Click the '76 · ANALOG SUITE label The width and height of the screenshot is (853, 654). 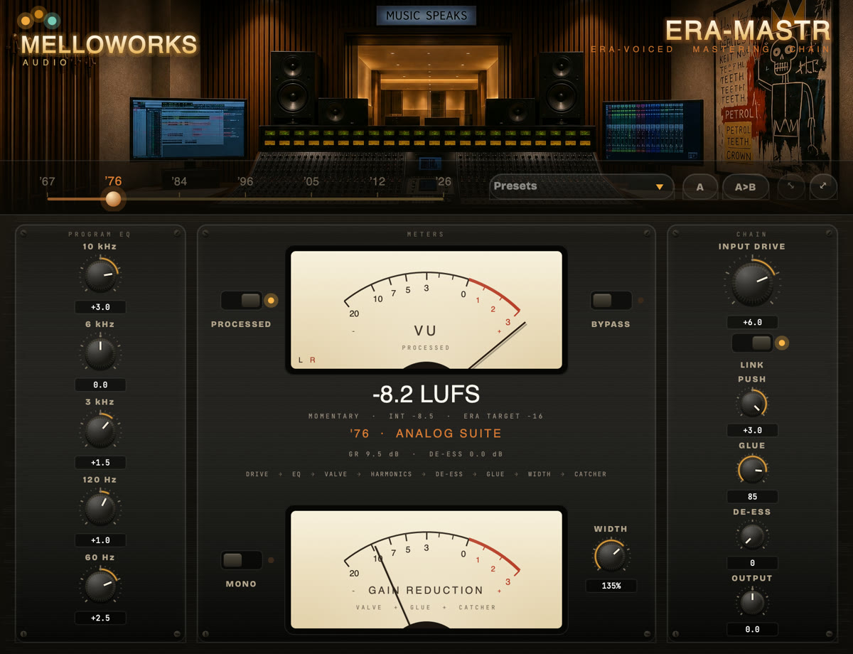(426, 434)
